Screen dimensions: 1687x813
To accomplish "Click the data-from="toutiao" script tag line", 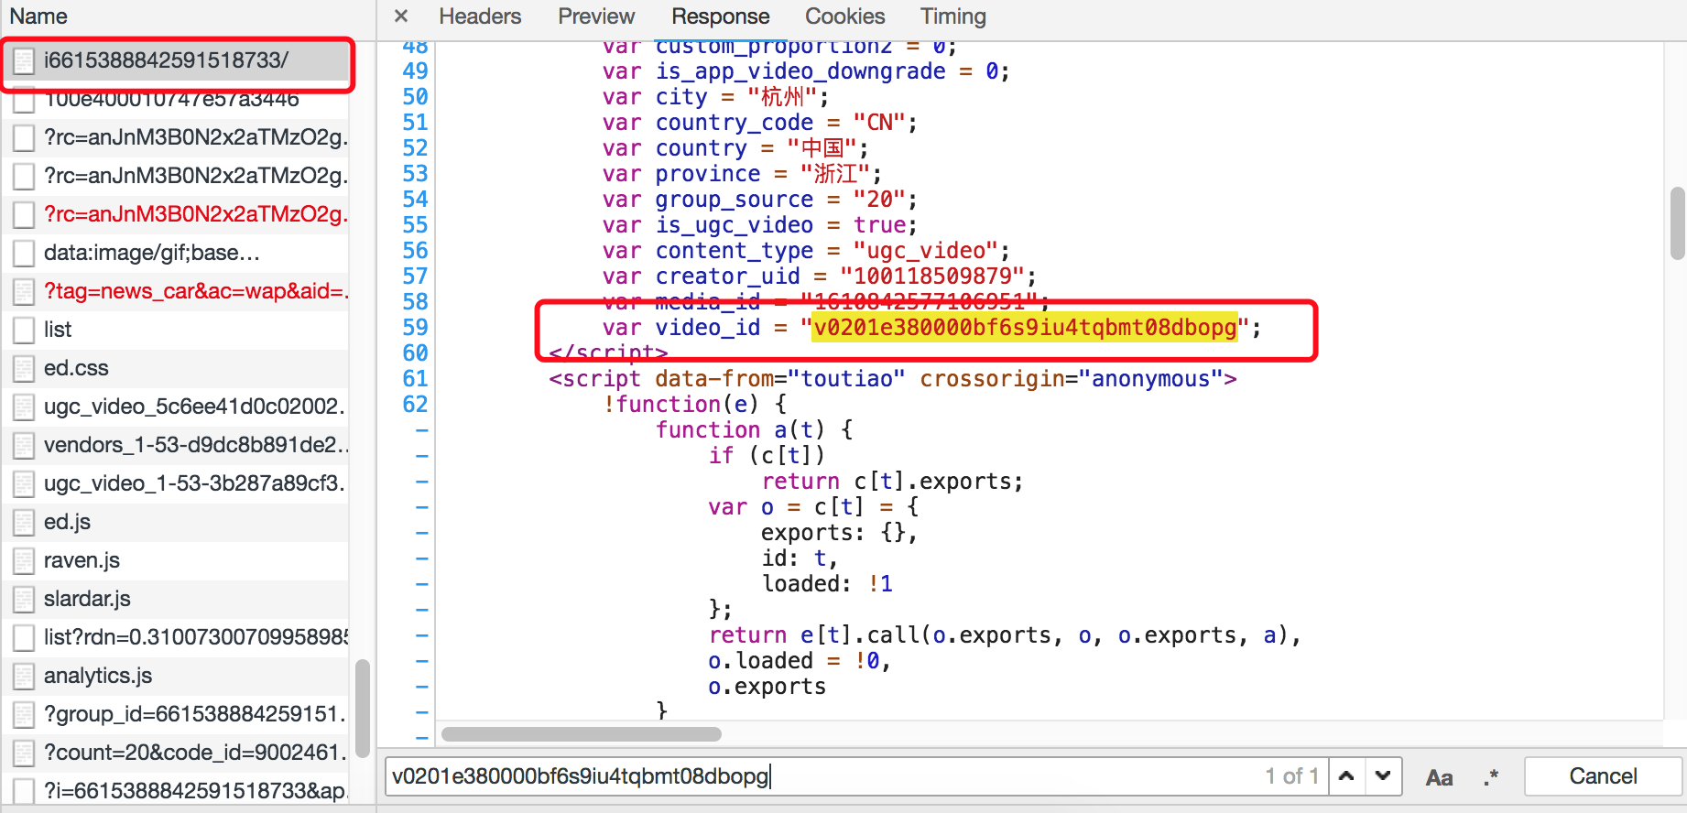I will point(893,379).
